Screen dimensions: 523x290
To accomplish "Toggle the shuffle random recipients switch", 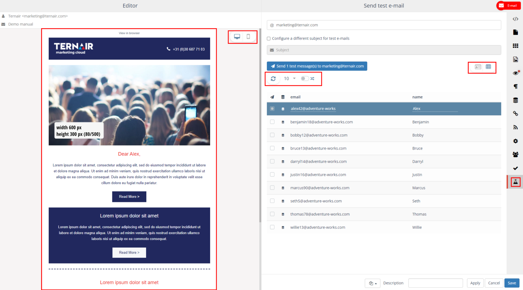I will point(305,79).
